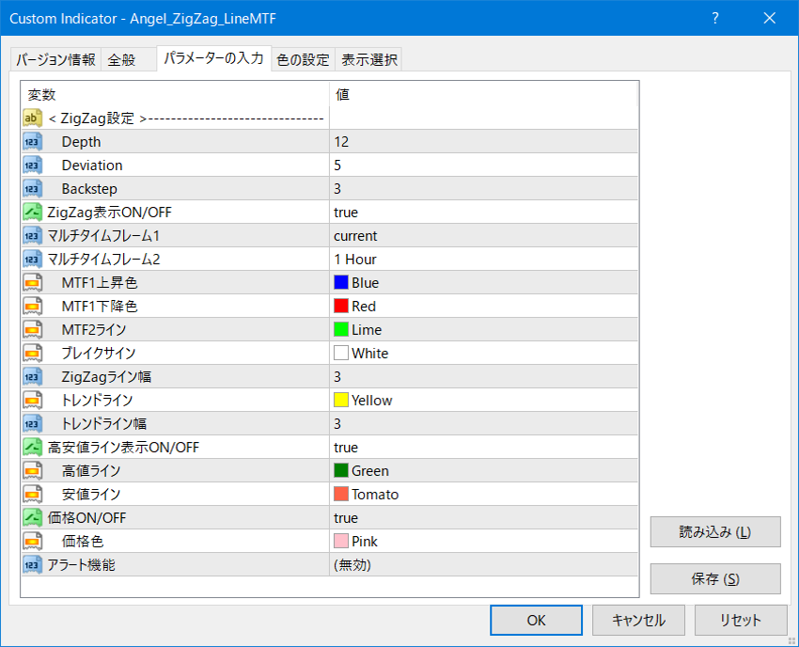Open the Yellow color value dropdown
Viewport: 799px width, 647px height.
483,401
